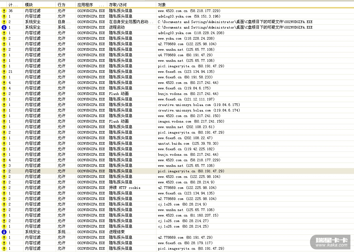
Task: Sort by the 对象 column header
Action: point(255,5)
